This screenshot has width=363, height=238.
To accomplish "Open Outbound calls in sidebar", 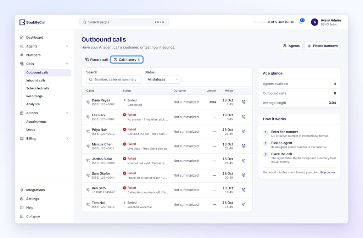I will (x=48, y=73).
